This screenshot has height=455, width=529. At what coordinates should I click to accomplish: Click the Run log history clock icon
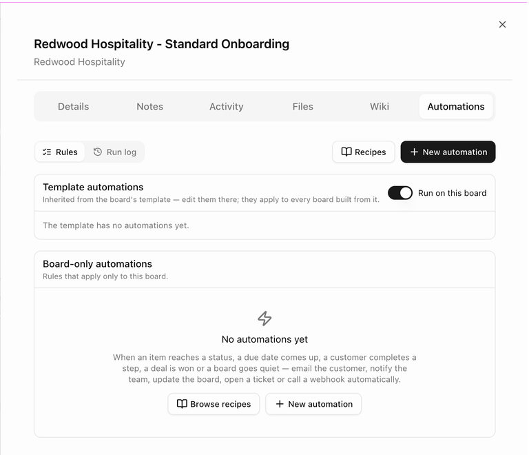98,152
